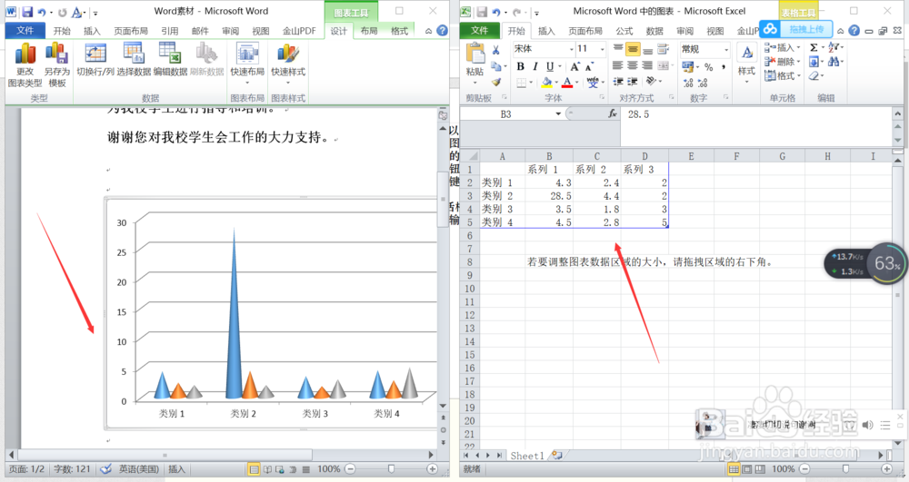Viewport: 909px width, 482px height.
Task: Click formula bar showing 28.5
Action: 756,114
